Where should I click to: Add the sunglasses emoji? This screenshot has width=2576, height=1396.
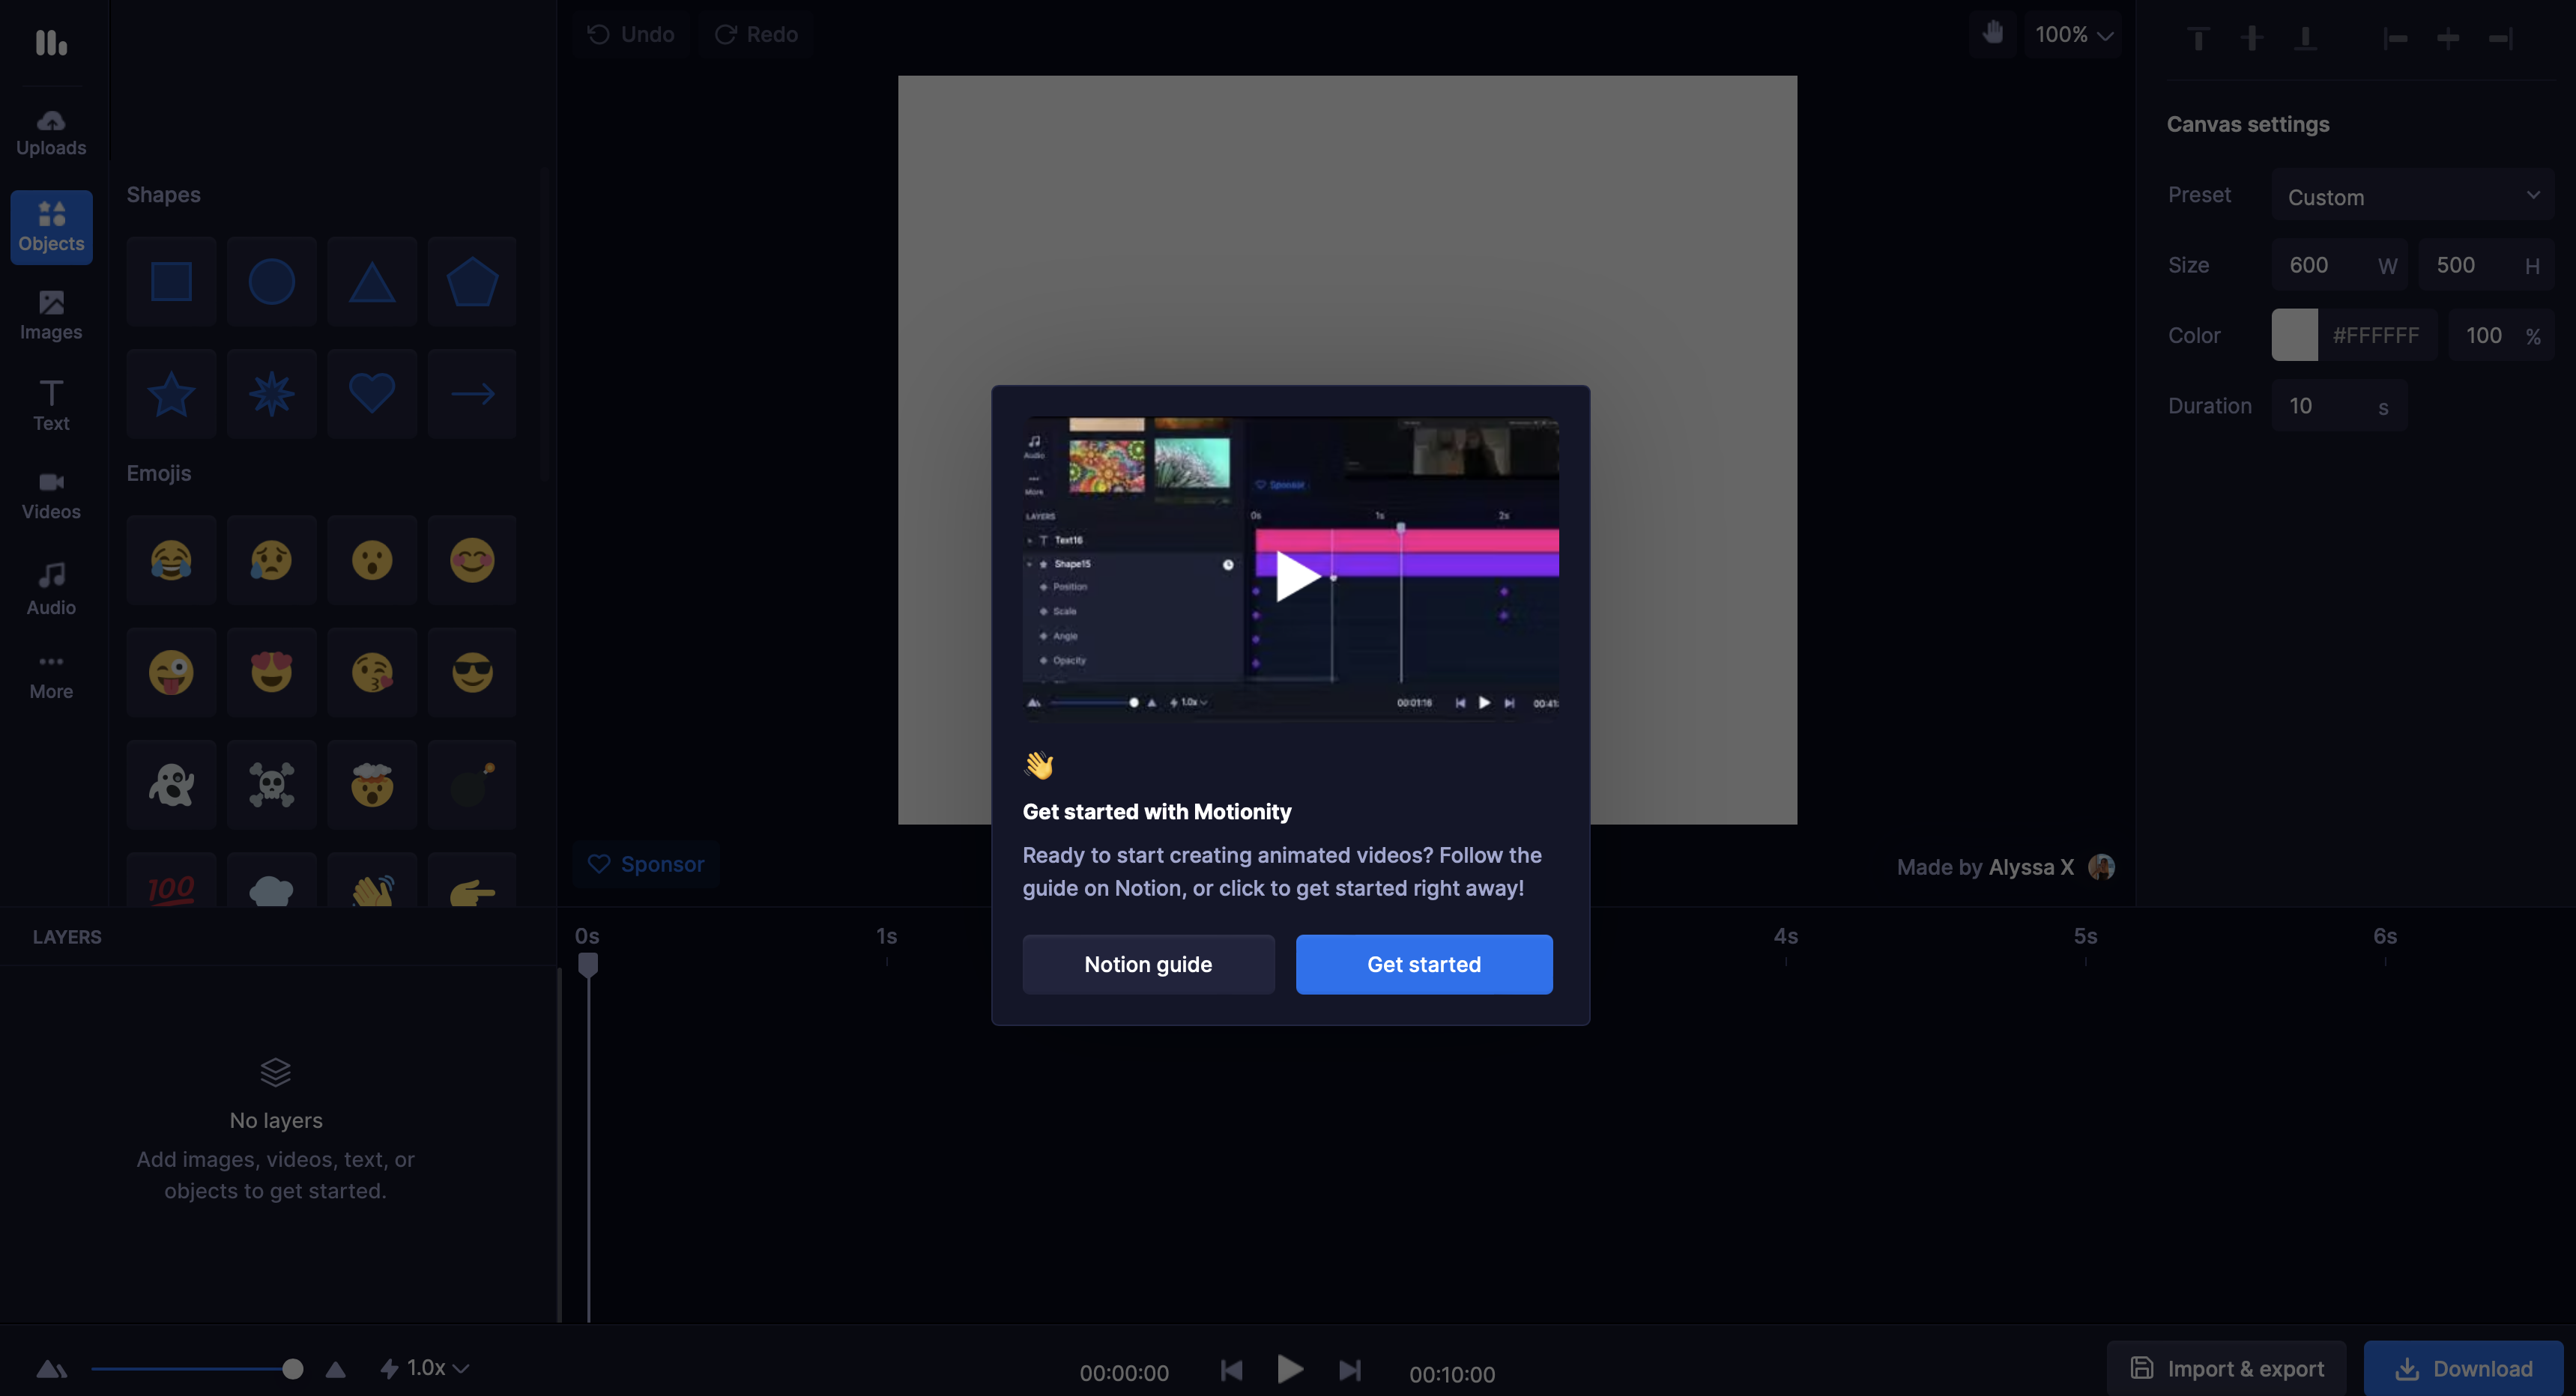tap(472, 673)
